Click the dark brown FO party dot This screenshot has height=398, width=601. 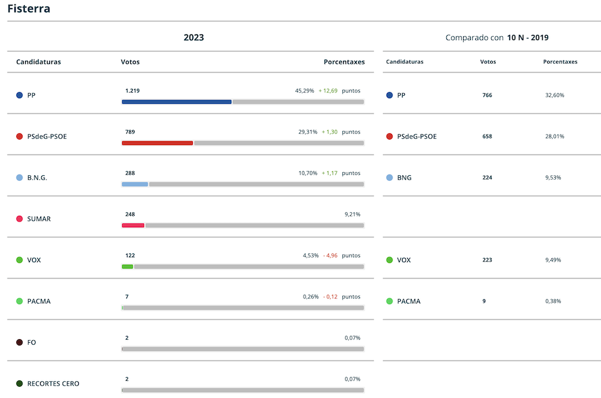[x=19, y=342]
